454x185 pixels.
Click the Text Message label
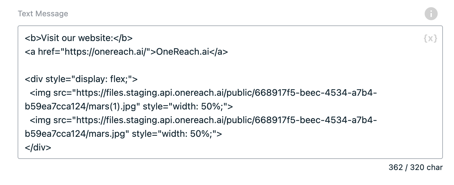(x=43, y=14)
